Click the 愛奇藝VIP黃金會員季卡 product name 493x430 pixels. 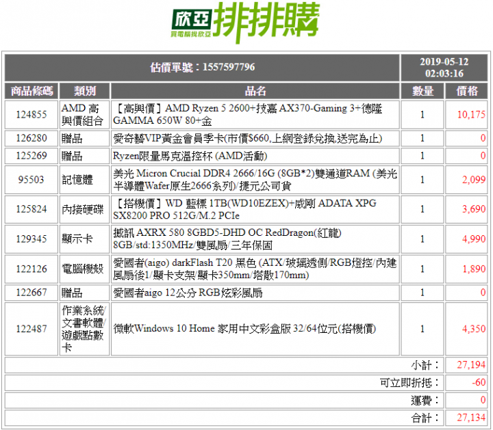[247, 138]
